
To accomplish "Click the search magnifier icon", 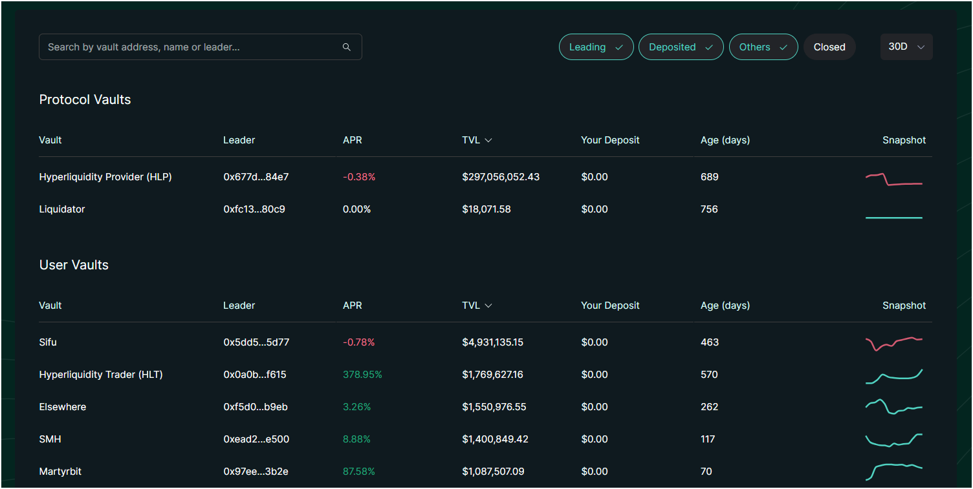I will point(347,47).
